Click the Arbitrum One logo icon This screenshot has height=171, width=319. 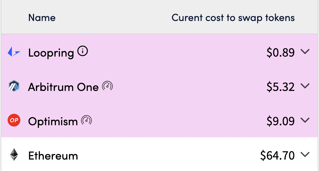(x=14, y=86)
